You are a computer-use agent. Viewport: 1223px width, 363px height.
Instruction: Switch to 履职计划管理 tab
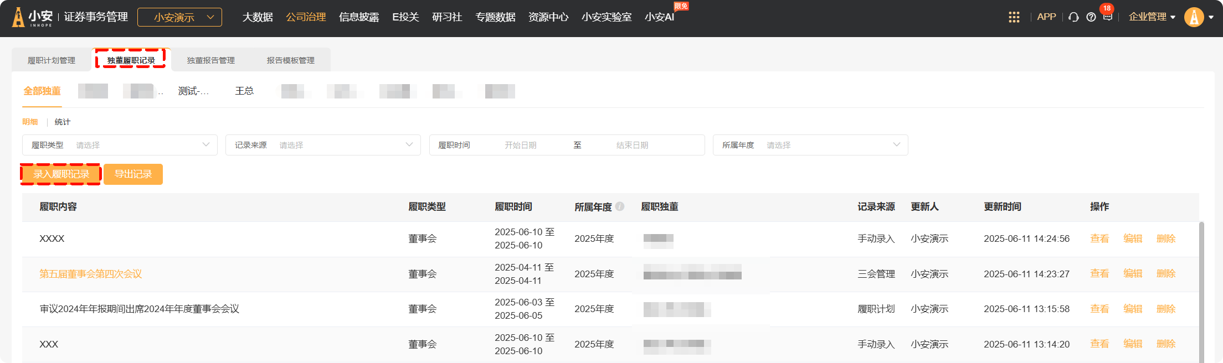click(52, 60)
